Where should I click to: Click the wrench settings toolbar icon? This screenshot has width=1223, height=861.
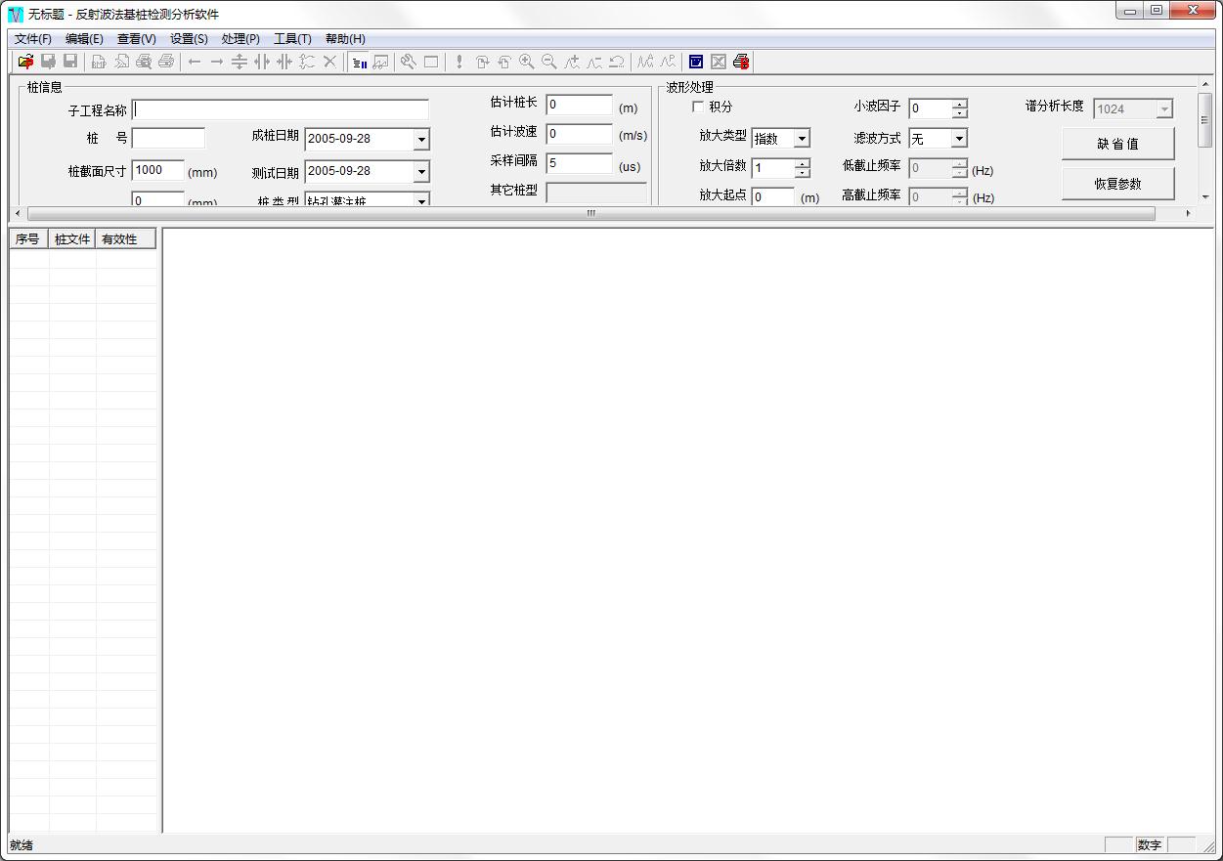[x=408, y=62]
